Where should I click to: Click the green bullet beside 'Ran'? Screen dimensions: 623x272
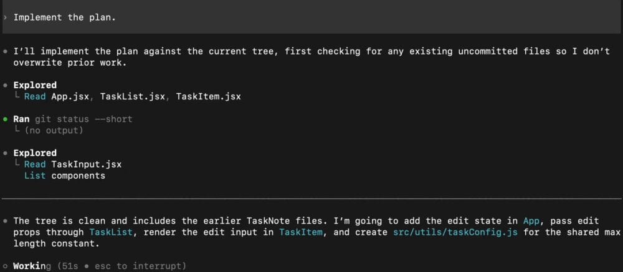click(x=5, y=119)
